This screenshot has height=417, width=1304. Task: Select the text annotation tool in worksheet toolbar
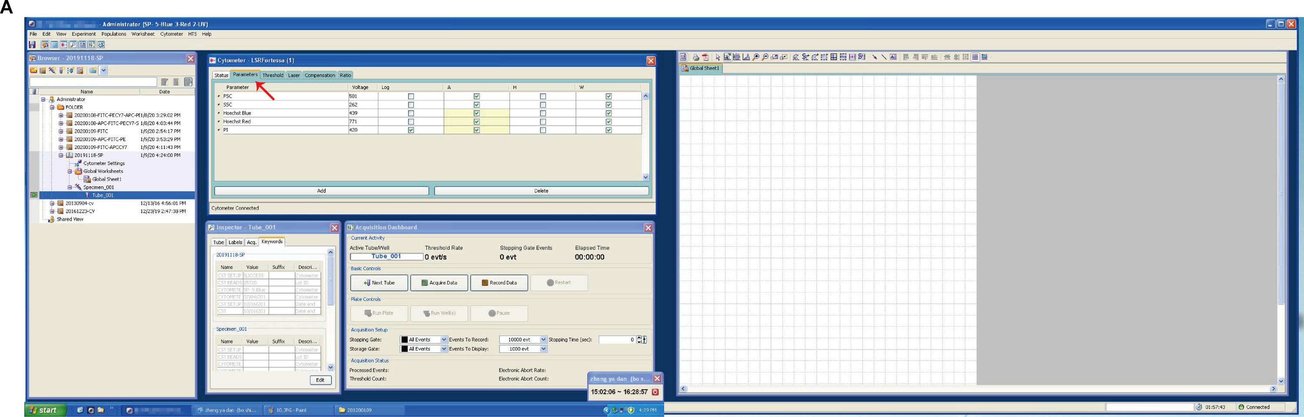(x=894, y=57)
